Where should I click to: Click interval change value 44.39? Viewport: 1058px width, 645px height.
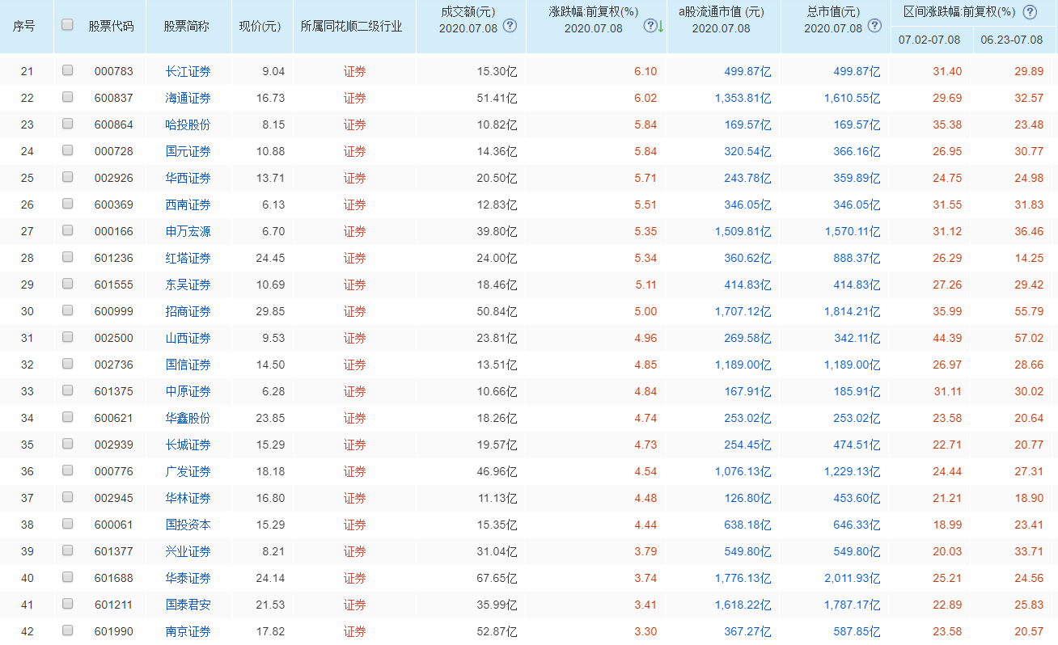947,338
